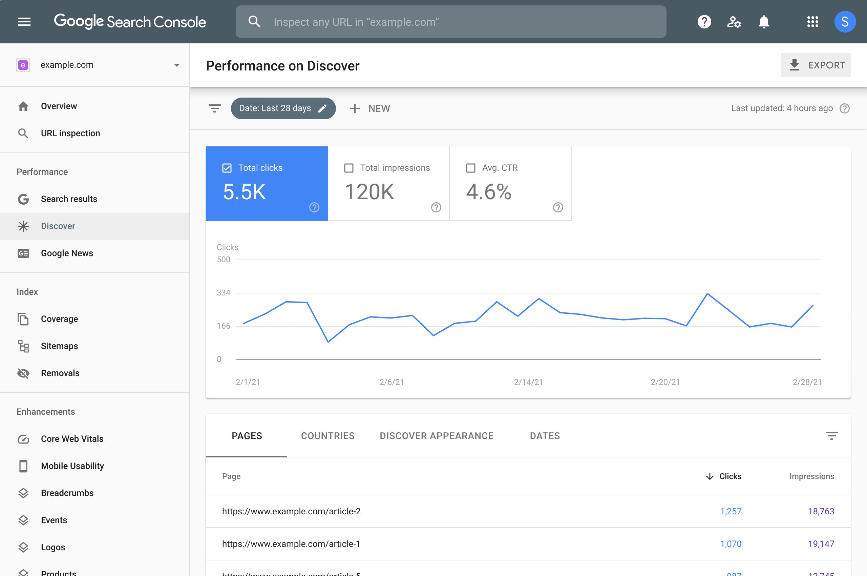Click the Sitemaps icon
867x576 pixels.
point(23,346)
